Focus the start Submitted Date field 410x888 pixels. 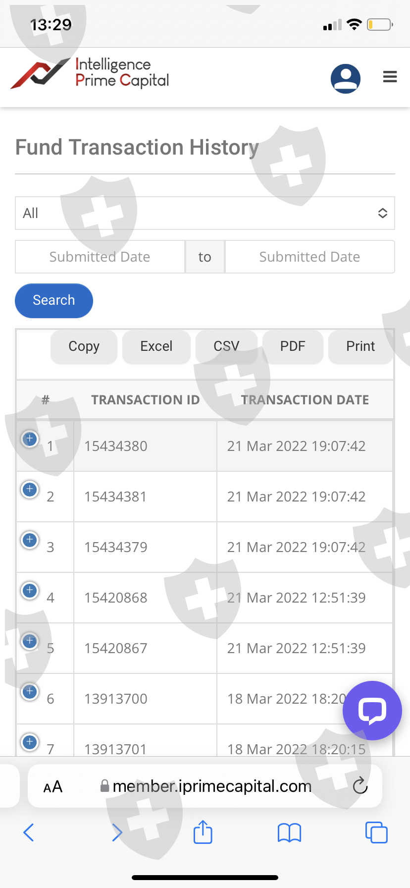tap(100, 257)
